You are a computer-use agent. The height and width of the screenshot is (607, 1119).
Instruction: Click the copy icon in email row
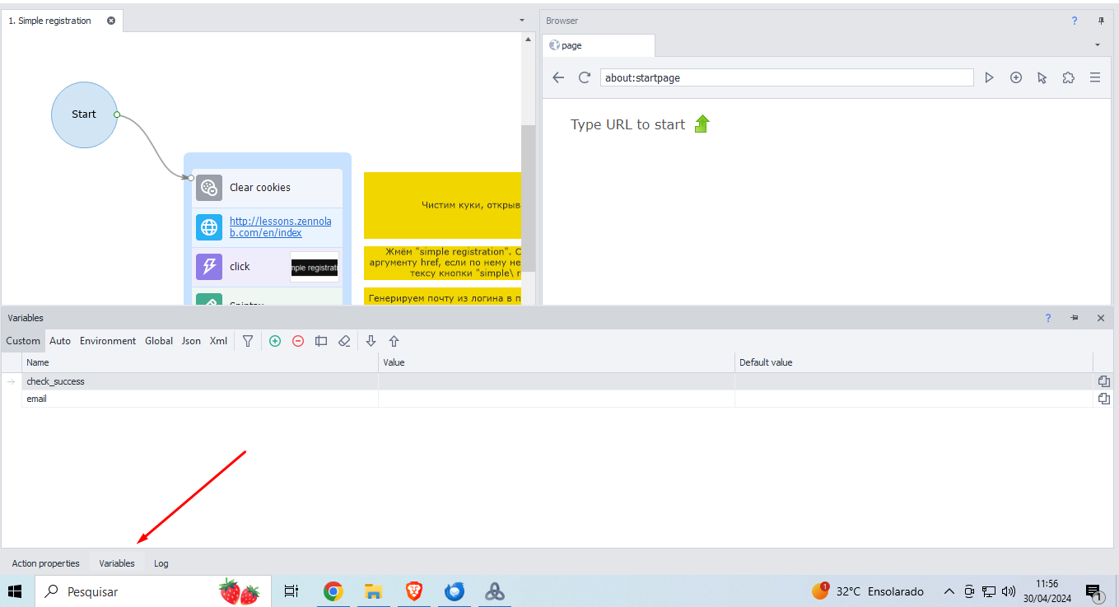pyautogui.click(x=1104, y=399)
